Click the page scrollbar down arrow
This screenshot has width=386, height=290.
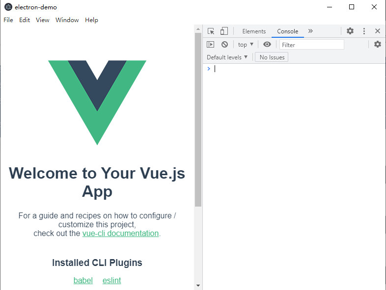point(198,286)
